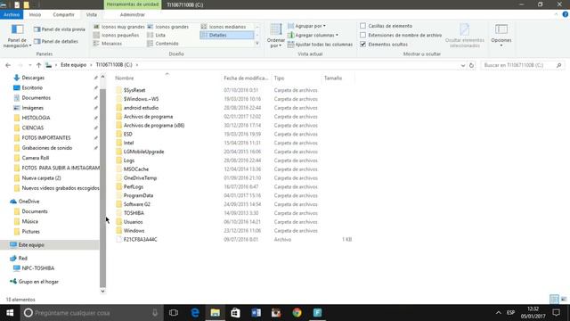The height and width of the screenshot is (321, 570).
Task: Select Iconos medianos layout
Action: click(224, 27)
